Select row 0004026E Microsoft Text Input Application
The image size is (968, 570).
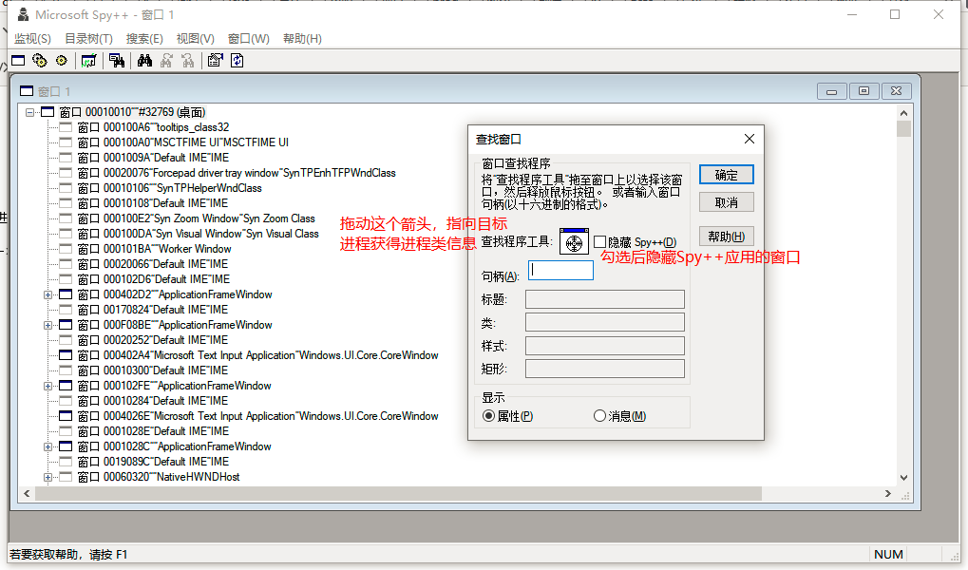tap(258, 416)
